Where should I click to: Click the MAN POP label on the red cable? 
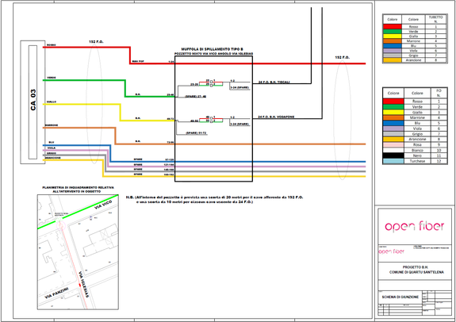pos(138,61)
